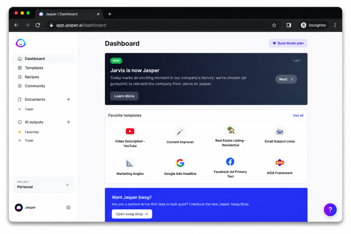Click the Boss Mode plan button
Viewport: 351px width, 234px height.
(288, 43)
